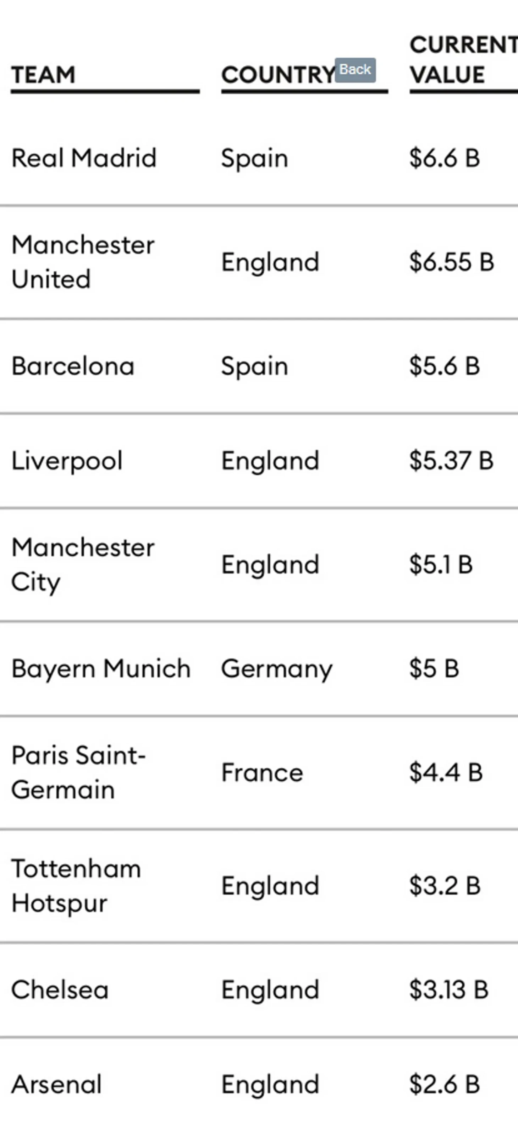Click the Back button
This screenshot has height=1129, width=518.
click(355, 70)
